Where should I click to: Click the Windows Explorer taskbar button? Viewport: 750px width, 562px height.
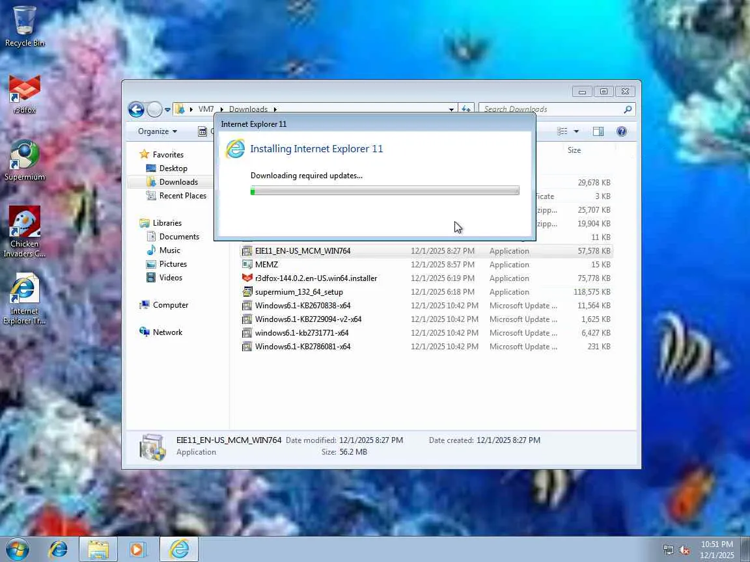click(x=98, y=549)
